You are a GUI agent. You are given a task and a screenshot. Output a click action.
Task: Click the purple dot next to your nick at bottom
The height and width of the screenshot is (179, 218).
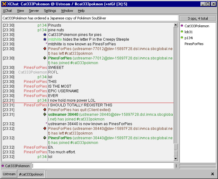pos(3,166)
